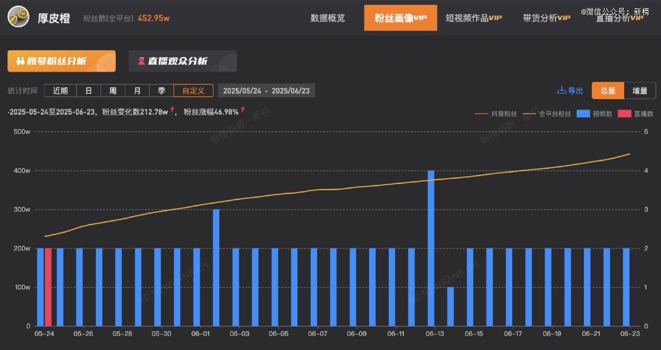
Task: Click the blue bar on 06-23
Action: click(626, 287)
